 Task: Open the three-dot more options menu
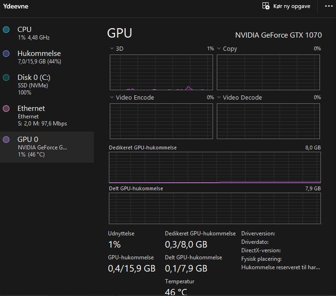329,6
